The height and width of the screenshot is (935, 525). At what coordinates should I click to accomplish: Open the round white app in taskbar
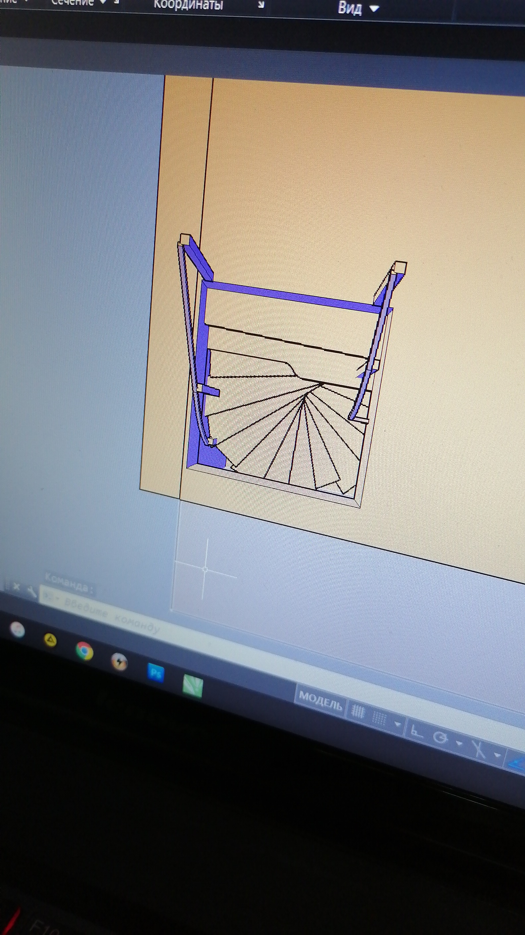point(18,630)
